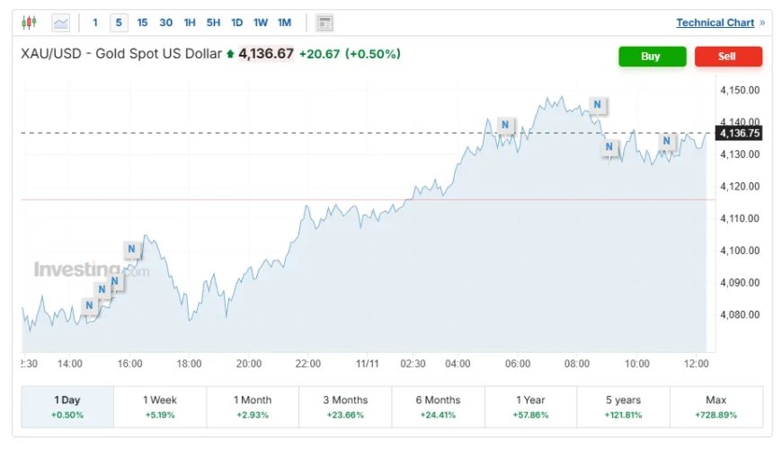
Task: Switch interval to 1D
Action: 236,22
